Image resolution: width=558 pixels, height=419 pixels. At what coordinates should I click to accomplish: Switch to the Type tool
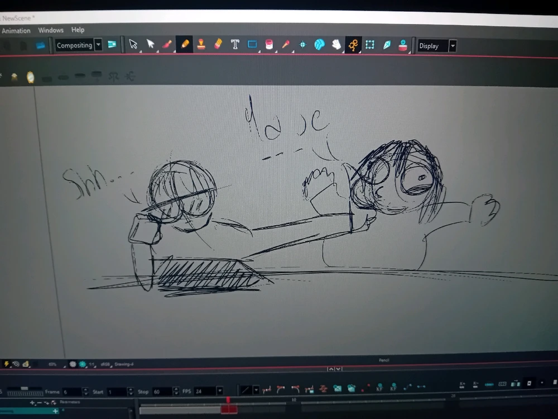pyautogui.click(x=235, y=45)
